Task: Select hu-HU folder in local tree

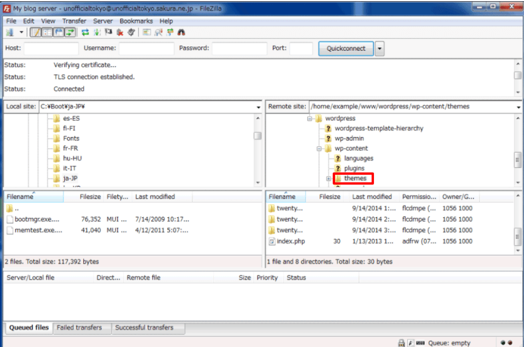Action: (72, 158)
